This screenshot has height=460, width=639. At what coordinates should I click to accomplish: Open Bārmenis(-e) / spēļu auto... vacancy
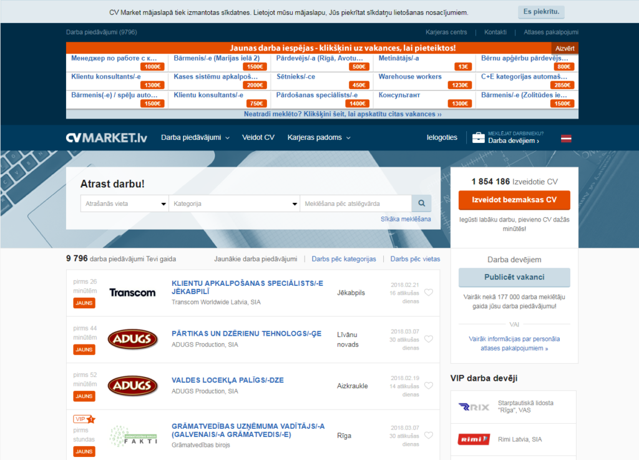(115, 95)
